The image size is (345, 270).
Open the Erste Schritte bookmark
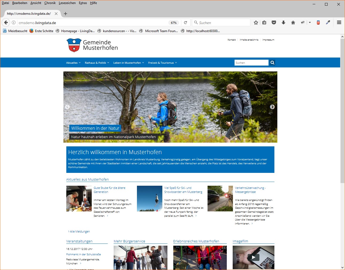click(x=41, y=31)
